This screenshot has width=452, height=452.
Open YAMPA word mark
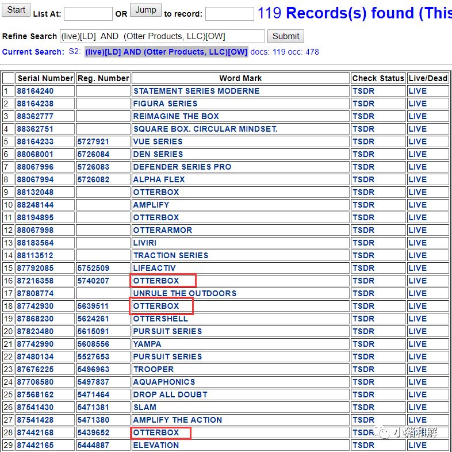pyautogui.click(x=147, y=344)
